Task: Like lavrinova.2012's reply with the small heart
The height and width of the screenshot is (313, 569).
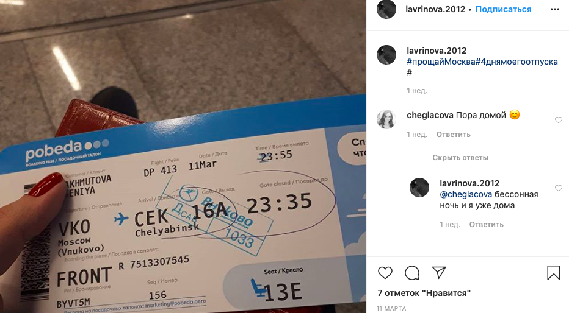Action: click(x=559, y=188)
